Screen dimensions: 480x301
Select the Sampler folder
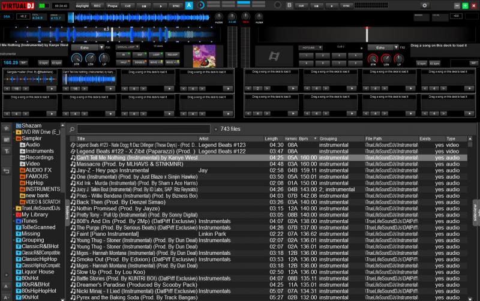click(x=32, y=139)
